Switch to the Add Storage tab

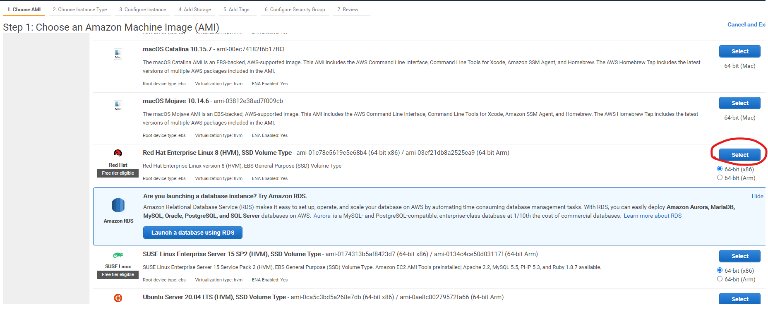(194, 10)
